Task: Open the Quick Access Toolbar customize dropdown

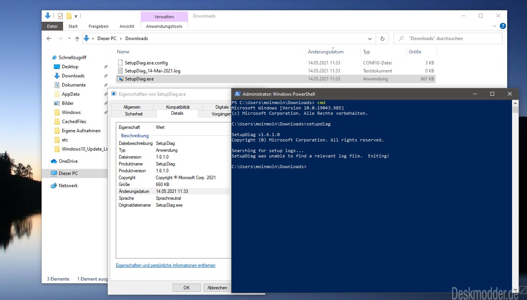Action: (x=76, y=16)
